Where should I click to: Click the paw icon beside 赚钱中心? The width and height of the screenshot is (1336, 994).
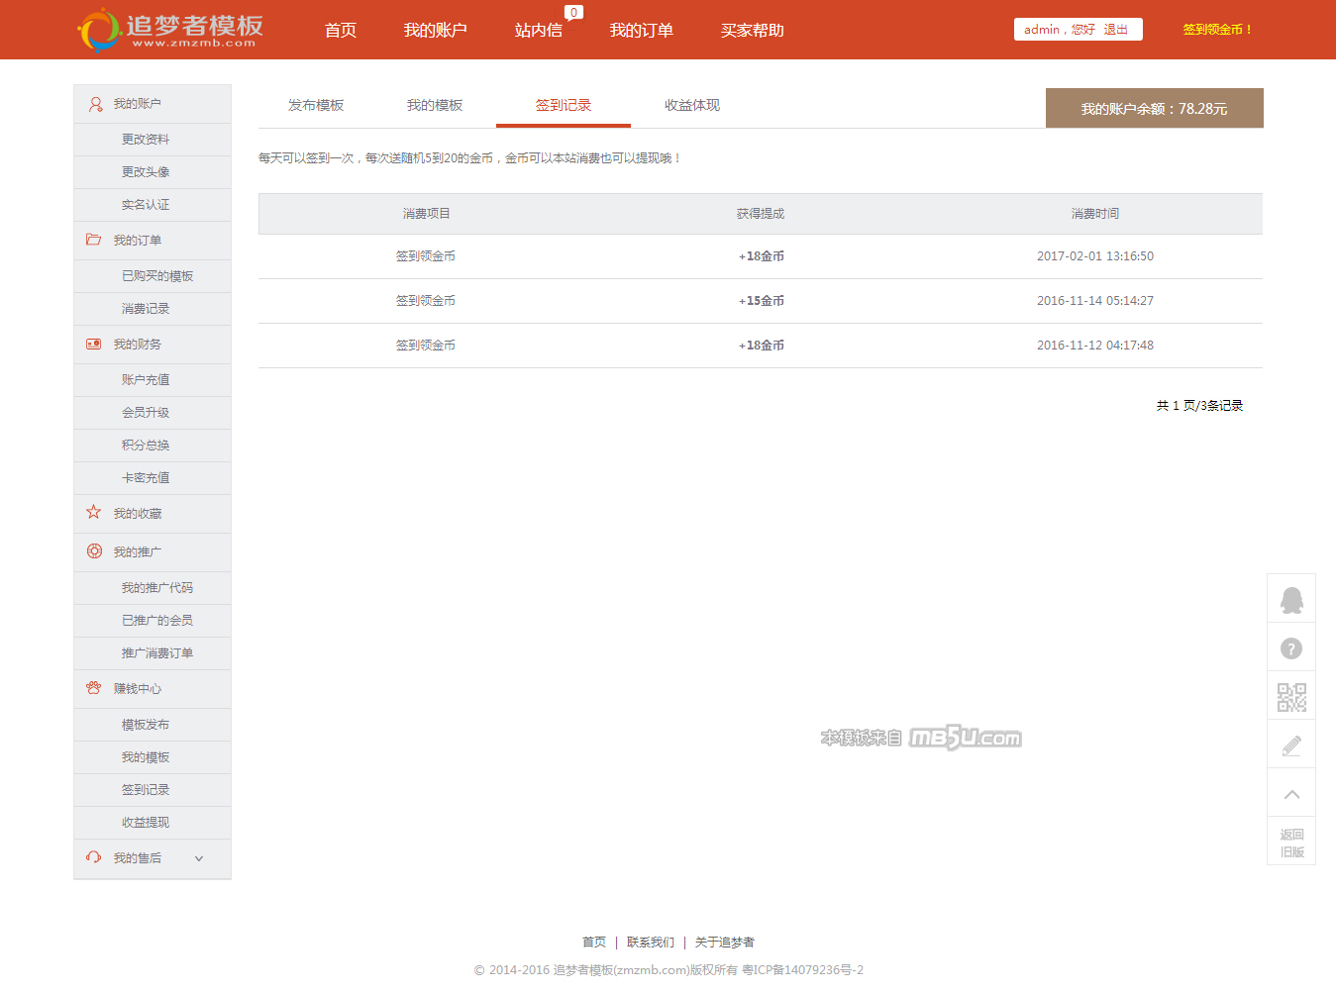(94, 688)
